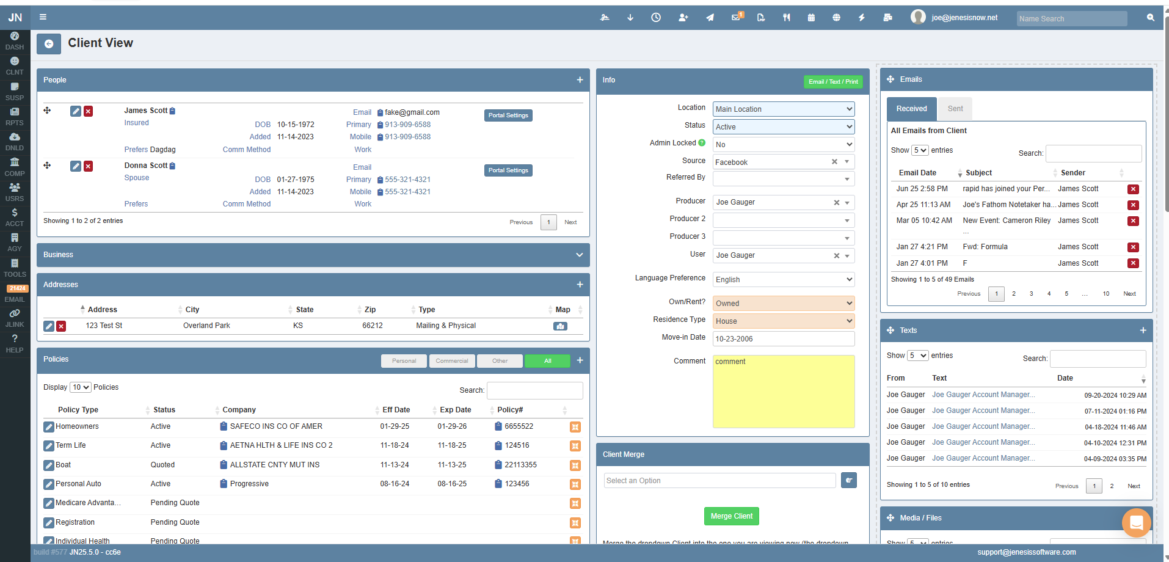This screenshot has height=562, width=1169.
Task: Select the Commercial policies filter tab
Action: coord(452,360)
